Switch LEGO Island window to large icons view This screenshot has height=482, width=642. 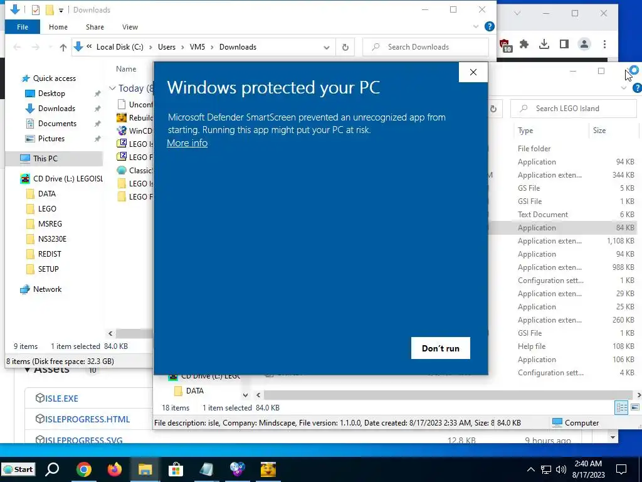pos(635,407)
